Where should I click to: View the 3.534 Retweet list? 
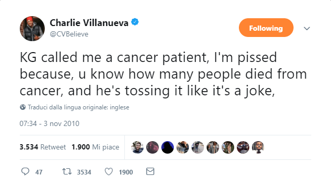[x=43, y=147]
